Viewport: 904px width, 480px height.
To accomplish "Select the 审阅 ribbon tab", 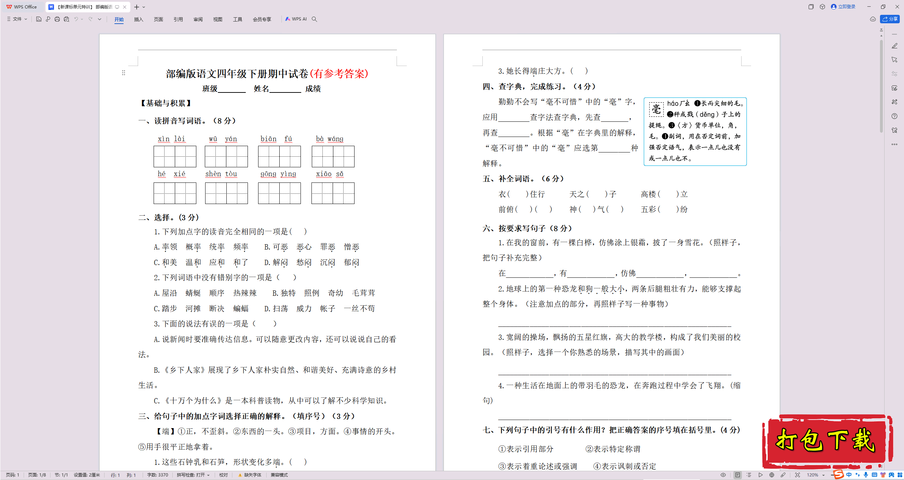I will [x=198, y=19].
